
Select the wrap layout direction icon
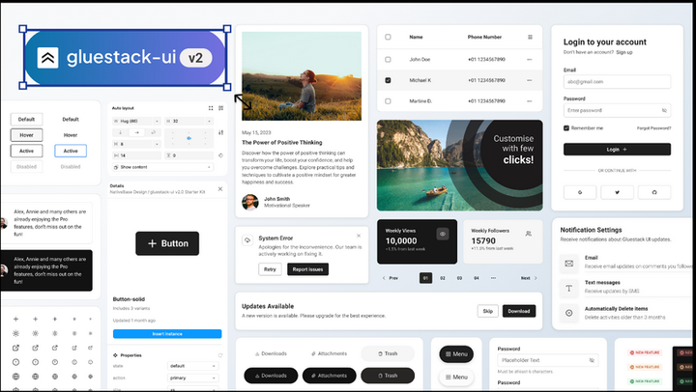(x=153, y=132)
